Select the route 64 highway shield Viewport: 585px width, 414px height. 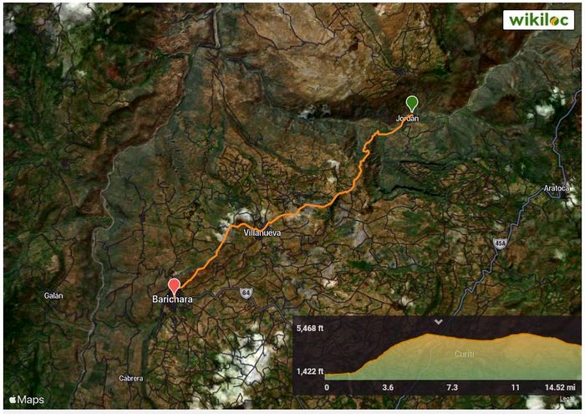pos(246,294)
